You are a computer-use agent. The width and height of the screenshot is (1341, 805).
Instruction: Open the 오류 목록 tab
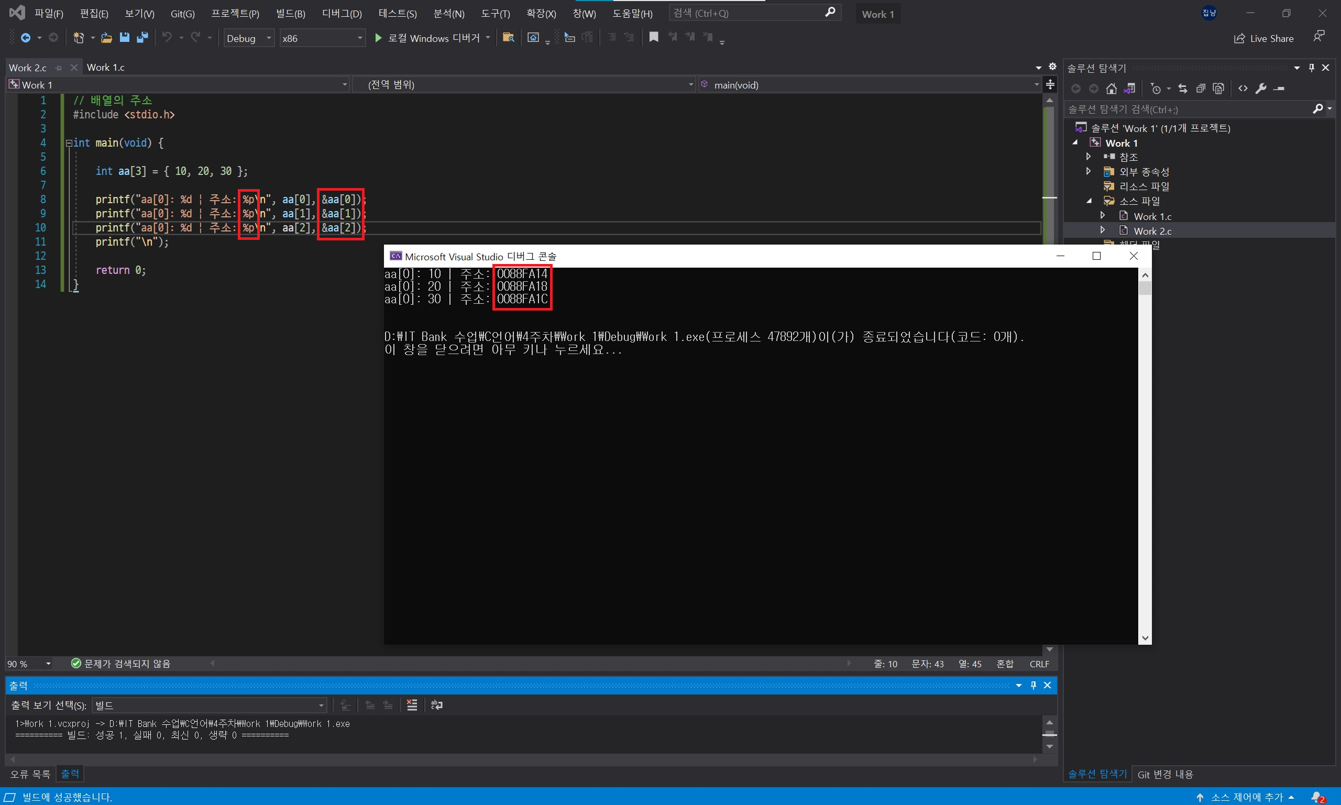30,774
